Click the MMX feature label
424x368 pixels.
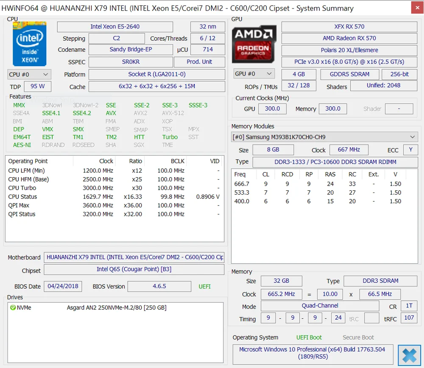[19, 105]
